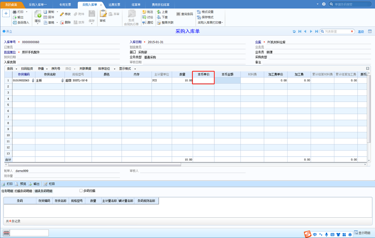
Task: Open the 扫描条码明细 tab
Action: coord(23,191)
